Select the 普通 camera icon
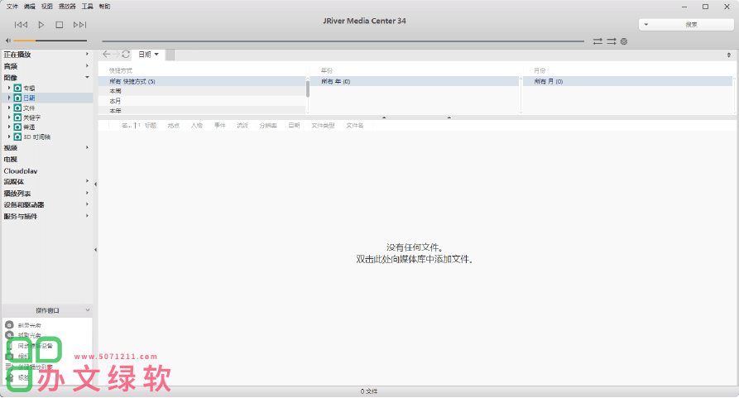 [17, 127]
